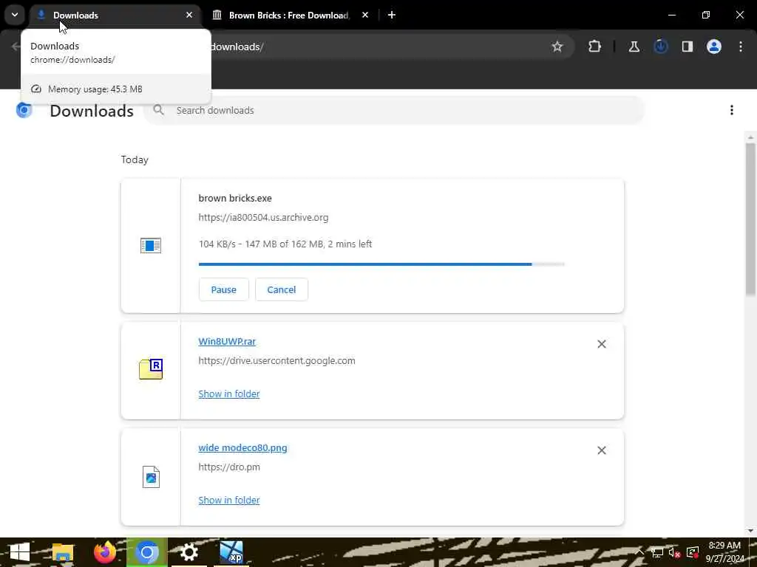Viewport: 757px width, 567px height.
Task: Launch Firefox from the taskbar
Action: pyautogui.click(x=105, y=552)
